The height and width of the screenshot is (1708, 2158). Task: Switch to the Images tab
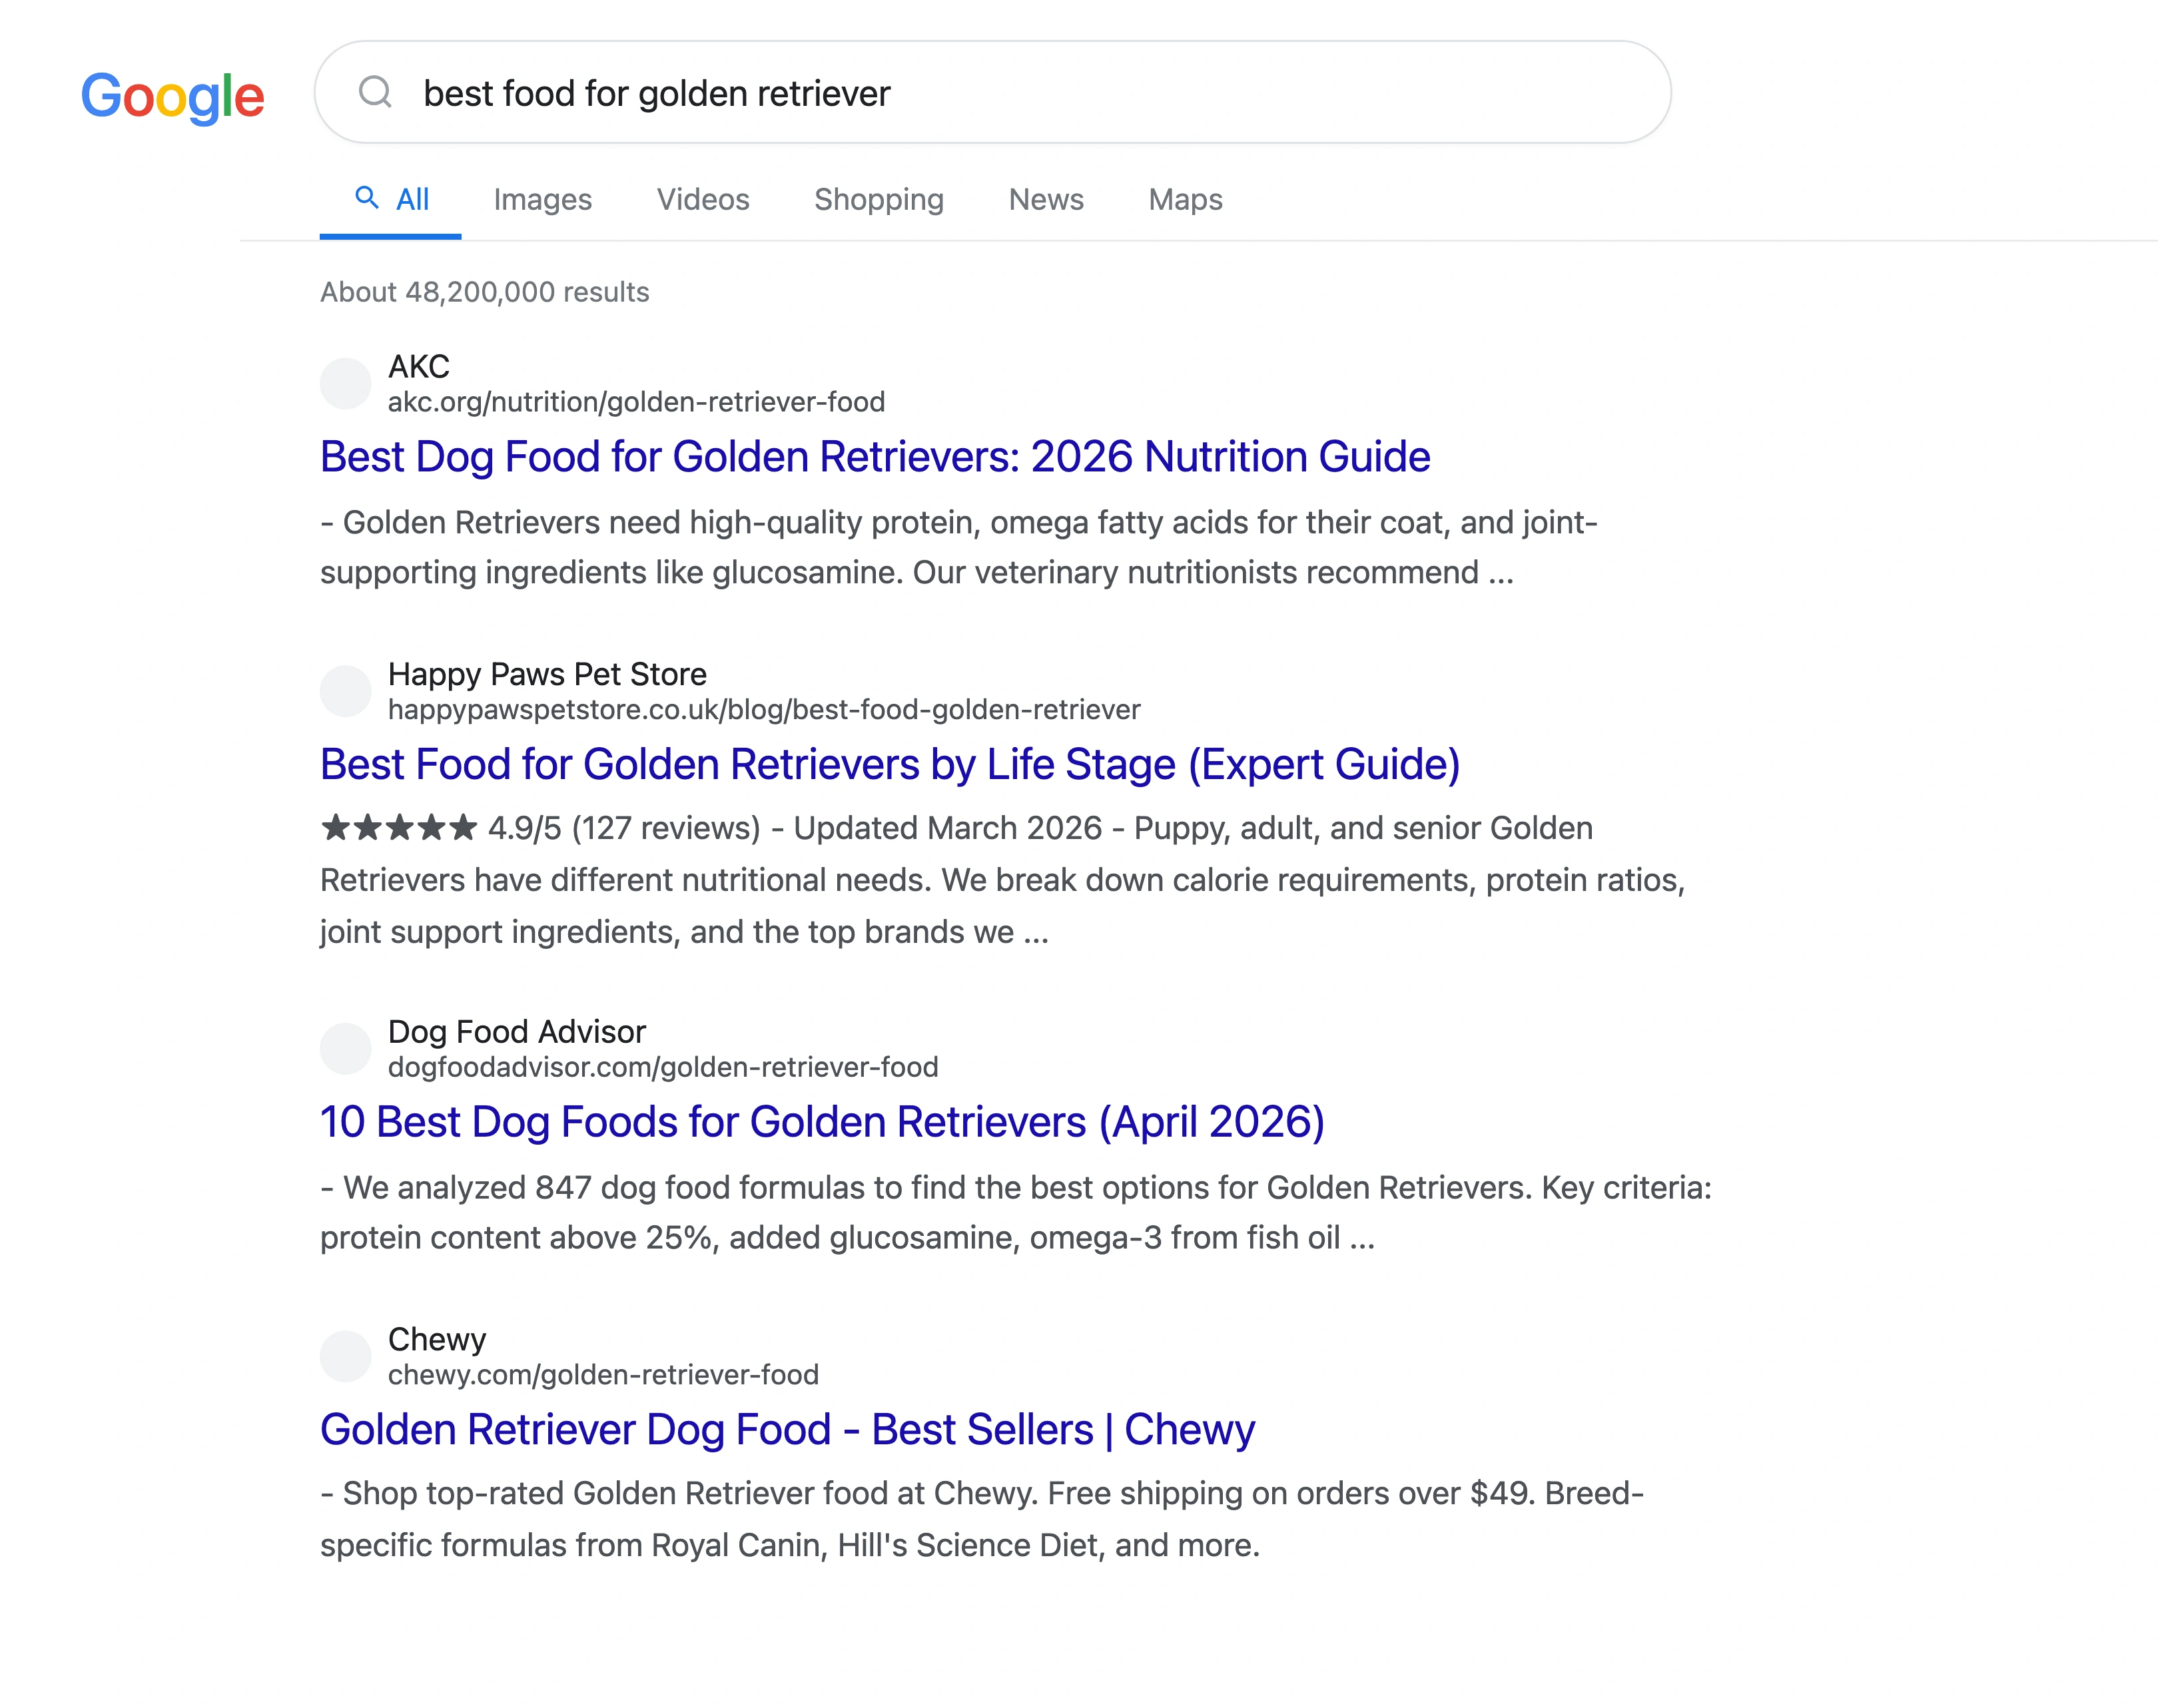[x=542, y=199]
